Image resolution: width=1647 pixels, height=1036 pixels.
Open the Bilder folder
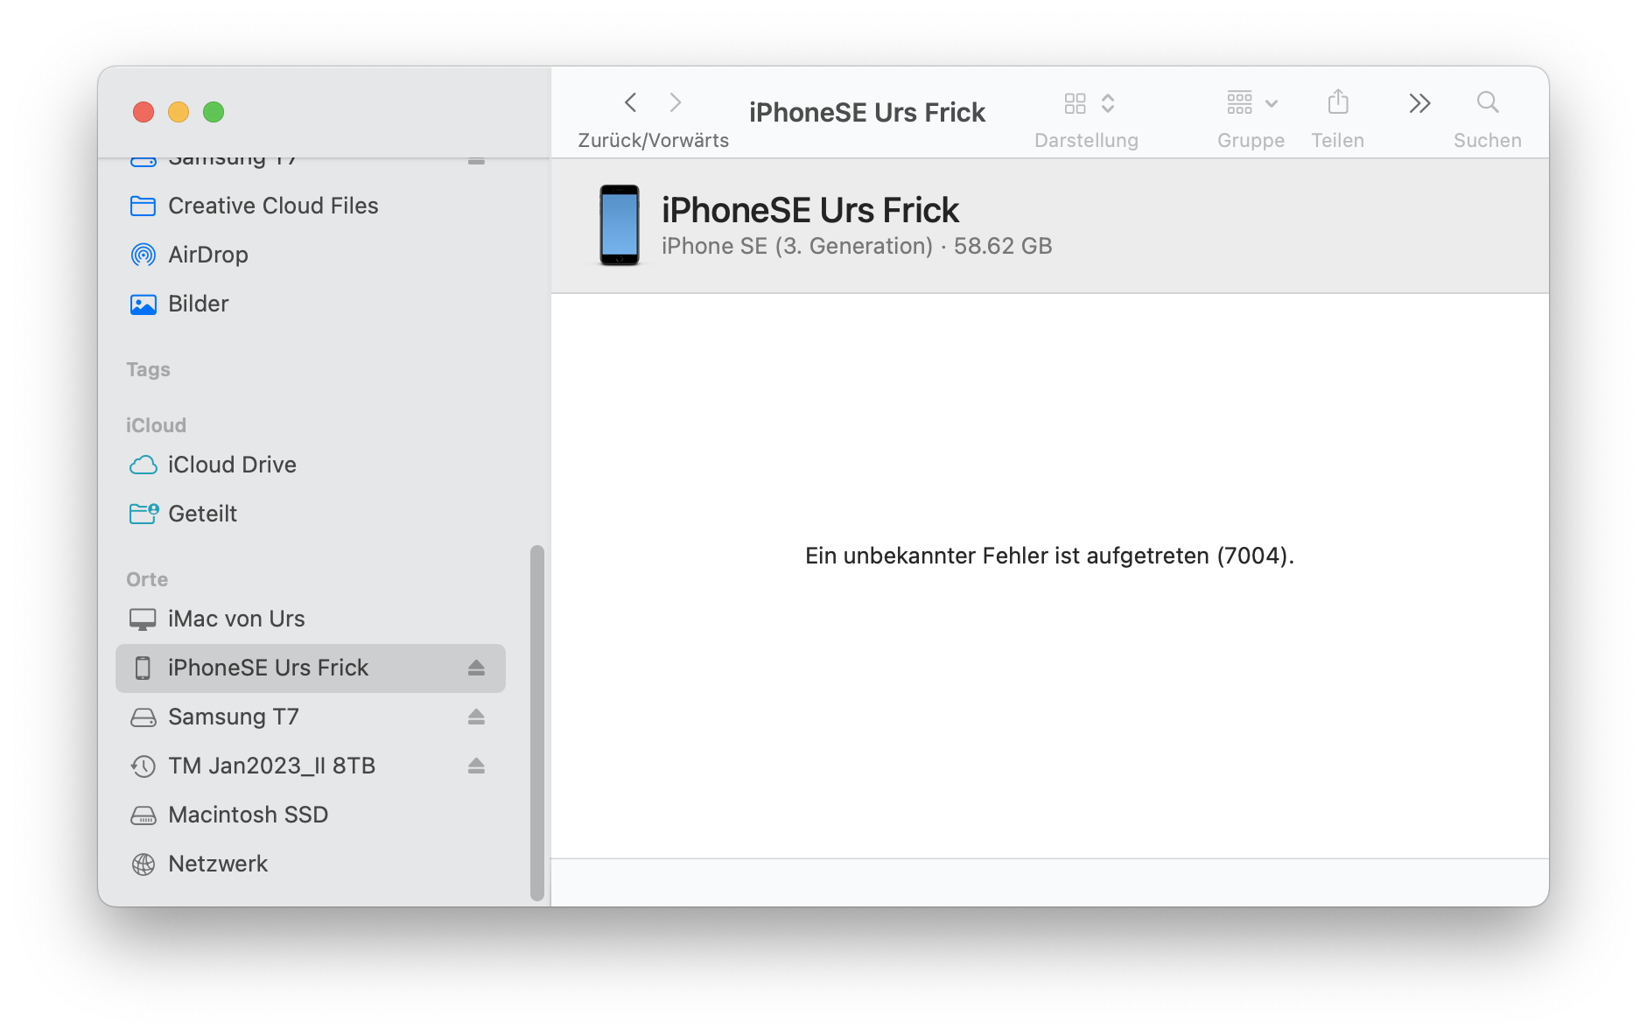click(x=311, y=304)
